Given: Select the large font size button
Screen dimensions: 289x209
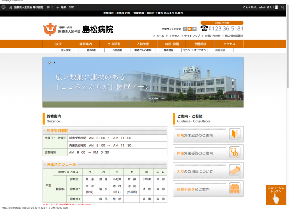Looking at the screenshot, I should point(194,29).
